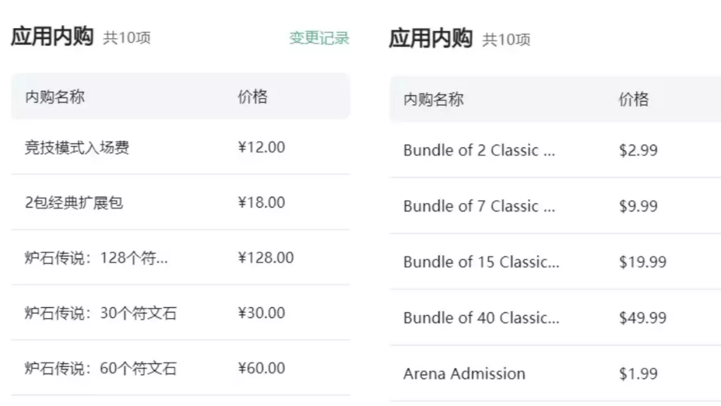Click the right table 价格 column header

pyautogui.click(x=634, y=99)
